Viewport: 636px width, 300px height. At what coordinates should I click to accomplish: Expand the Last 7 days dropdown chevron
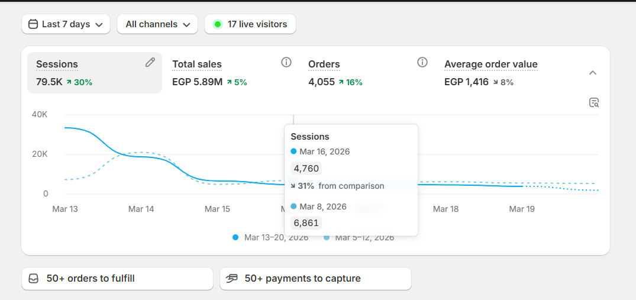click(99, 25)
